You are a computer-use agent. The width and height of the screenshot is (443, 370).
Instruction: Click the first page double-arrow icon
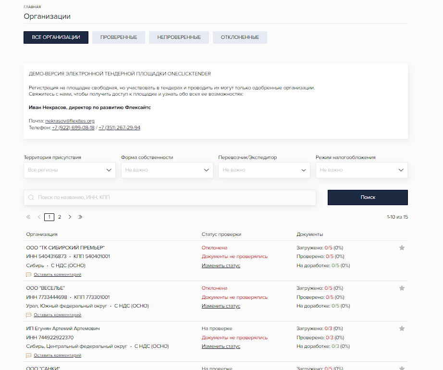[28, 217]
